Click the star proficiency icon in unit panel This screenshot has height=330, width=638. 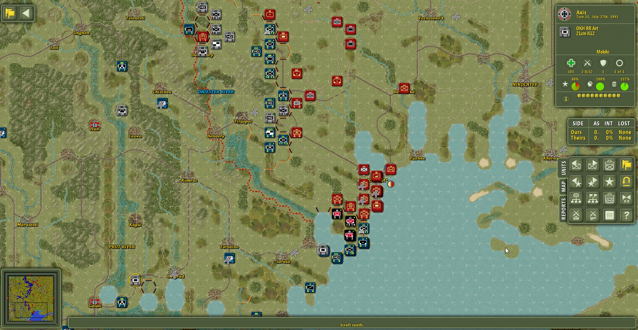(565, 84)
